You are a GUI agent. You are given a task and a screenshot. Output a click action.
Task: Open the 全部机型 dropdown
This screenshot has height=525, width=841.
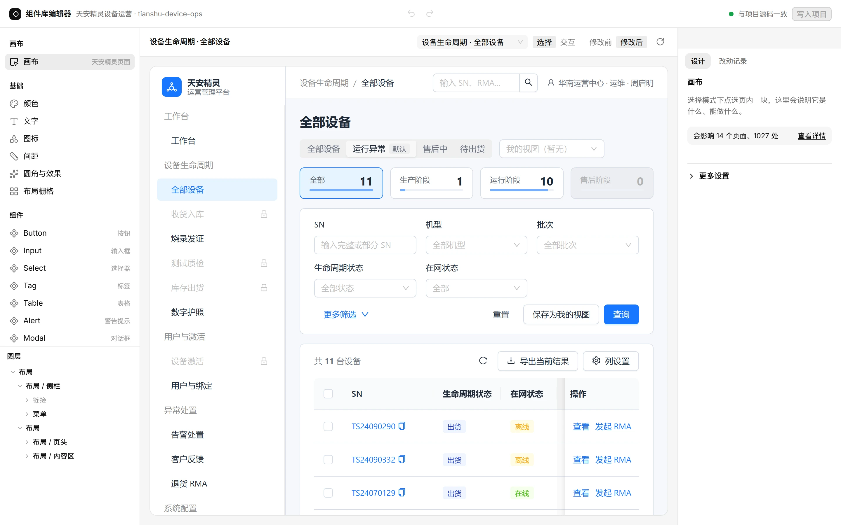coord(476,245)
